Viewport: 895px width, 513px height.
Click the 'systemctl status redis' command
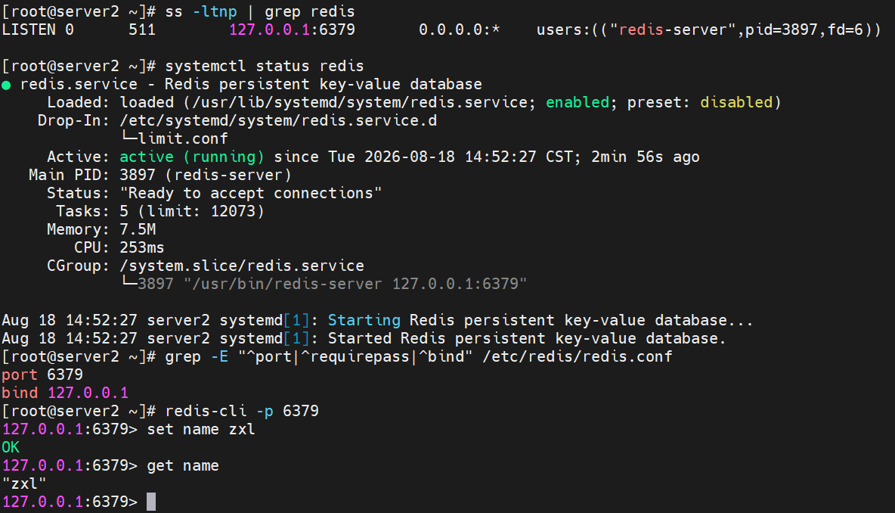click(x=265, y=66)
